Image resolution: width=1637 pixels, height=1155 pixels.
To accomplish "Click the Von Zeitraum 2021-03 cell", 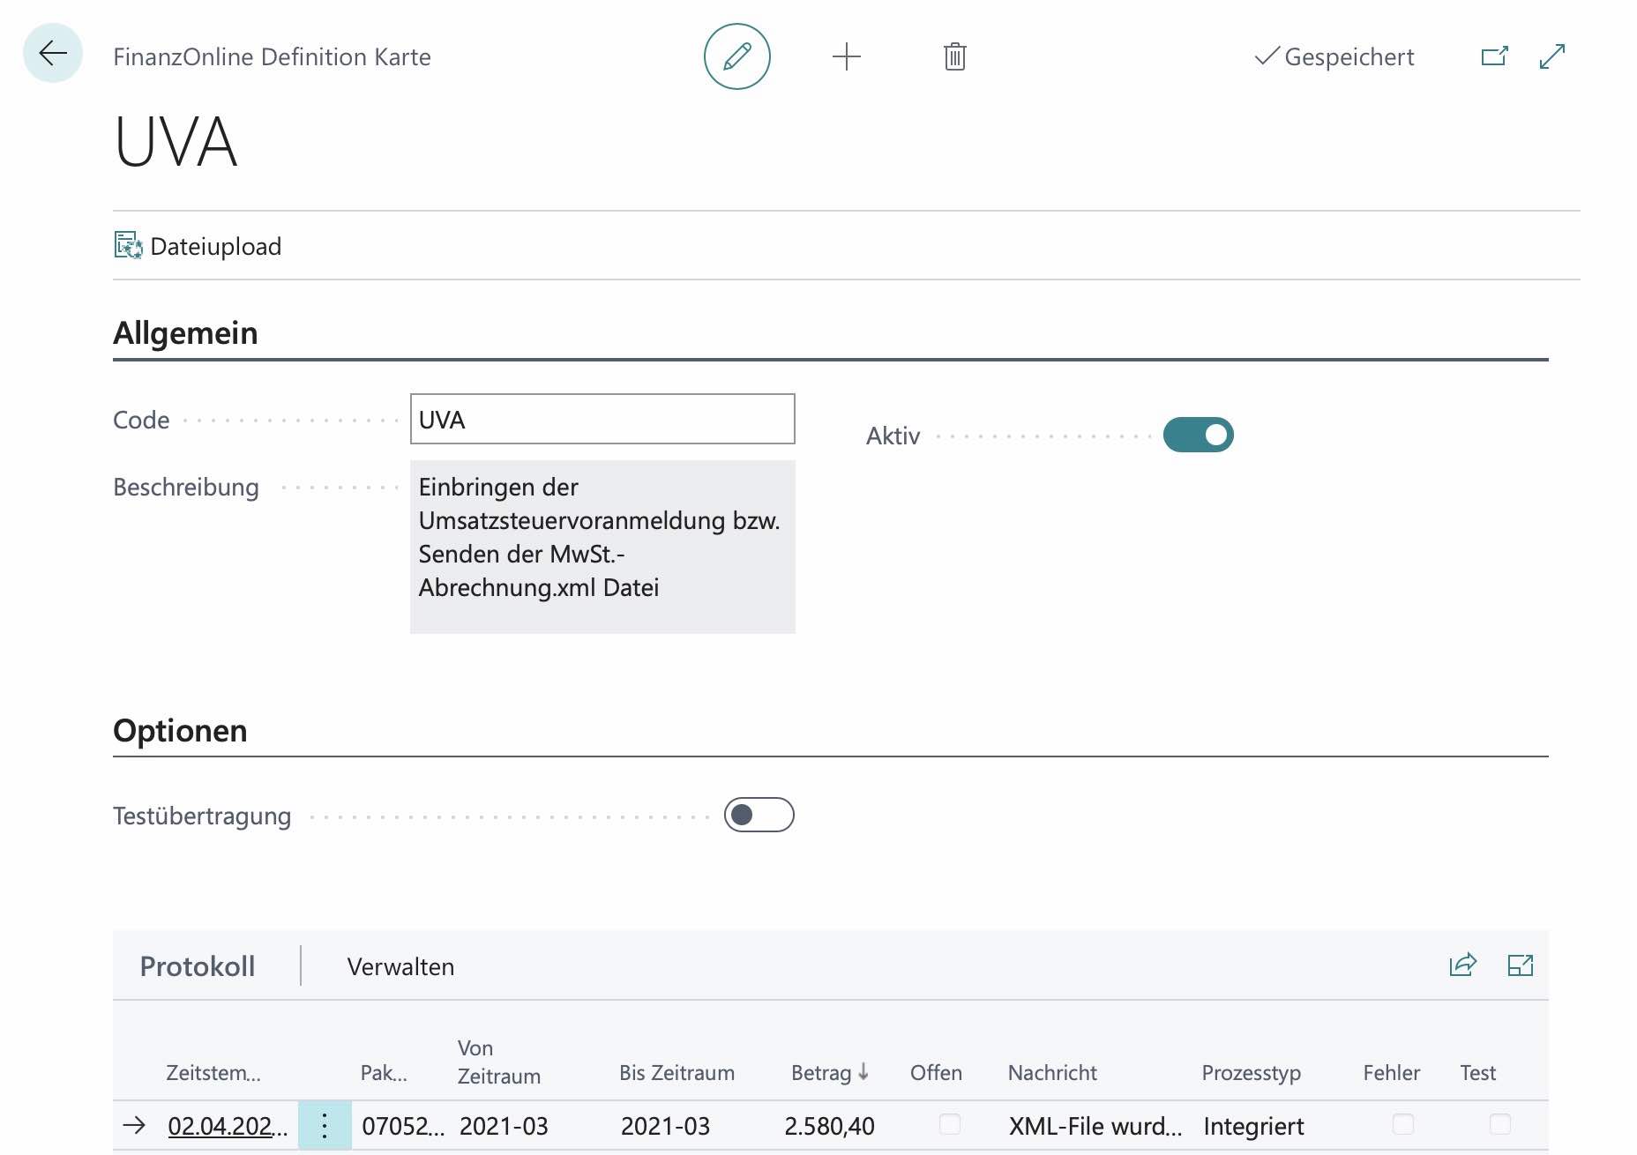I will pos(504,1126).
